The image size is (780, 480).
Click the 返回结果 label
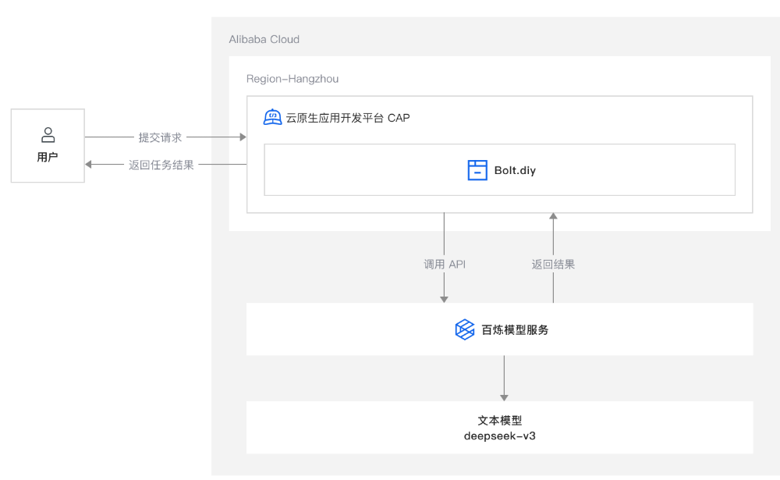coord(553,265)
